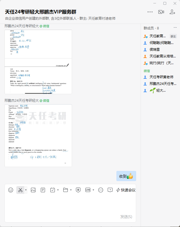Open the emoji picker
This screenshot has height=227, width=180.
11,190
